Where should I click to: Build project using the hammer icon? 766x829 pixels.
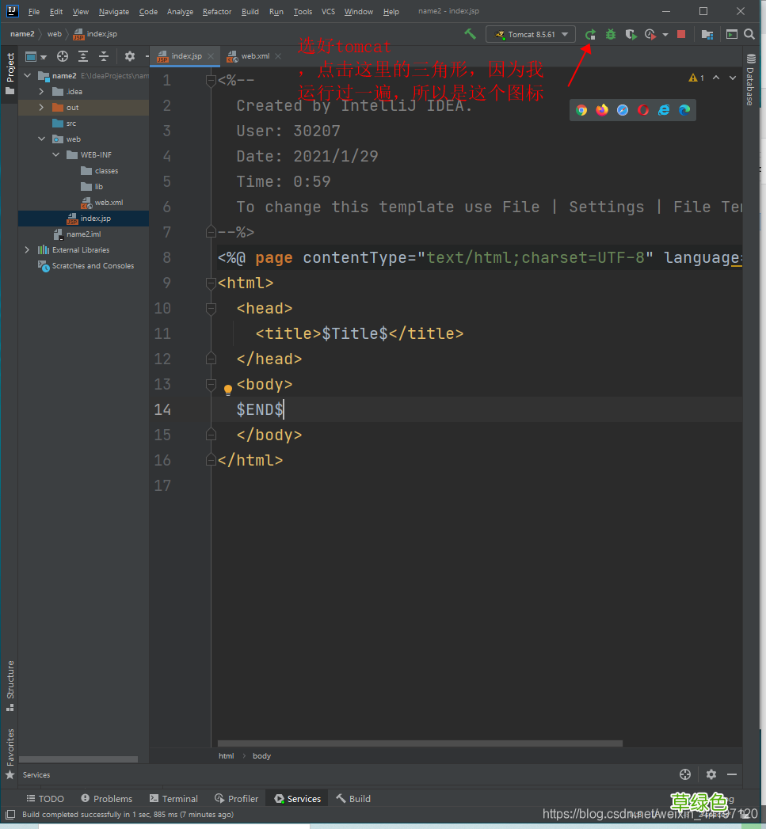(x=470, y=34)
